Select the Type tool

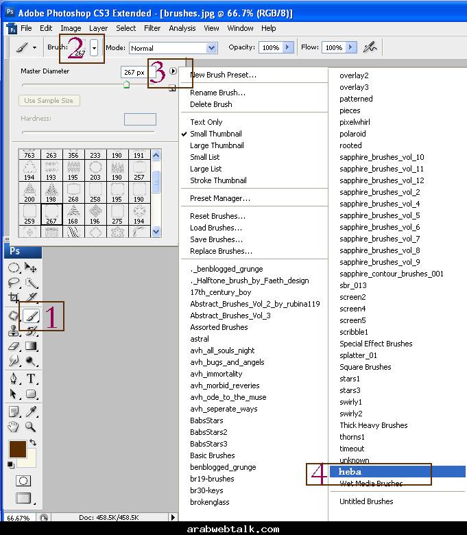click(31, 379)
